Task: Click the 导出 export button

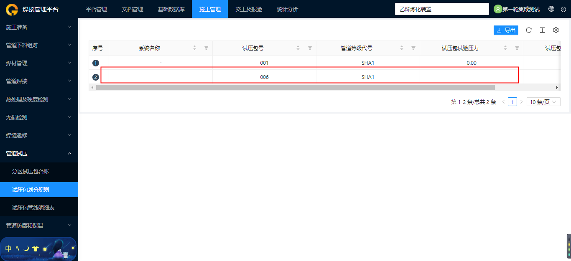Action: click(x=506, y=30)
